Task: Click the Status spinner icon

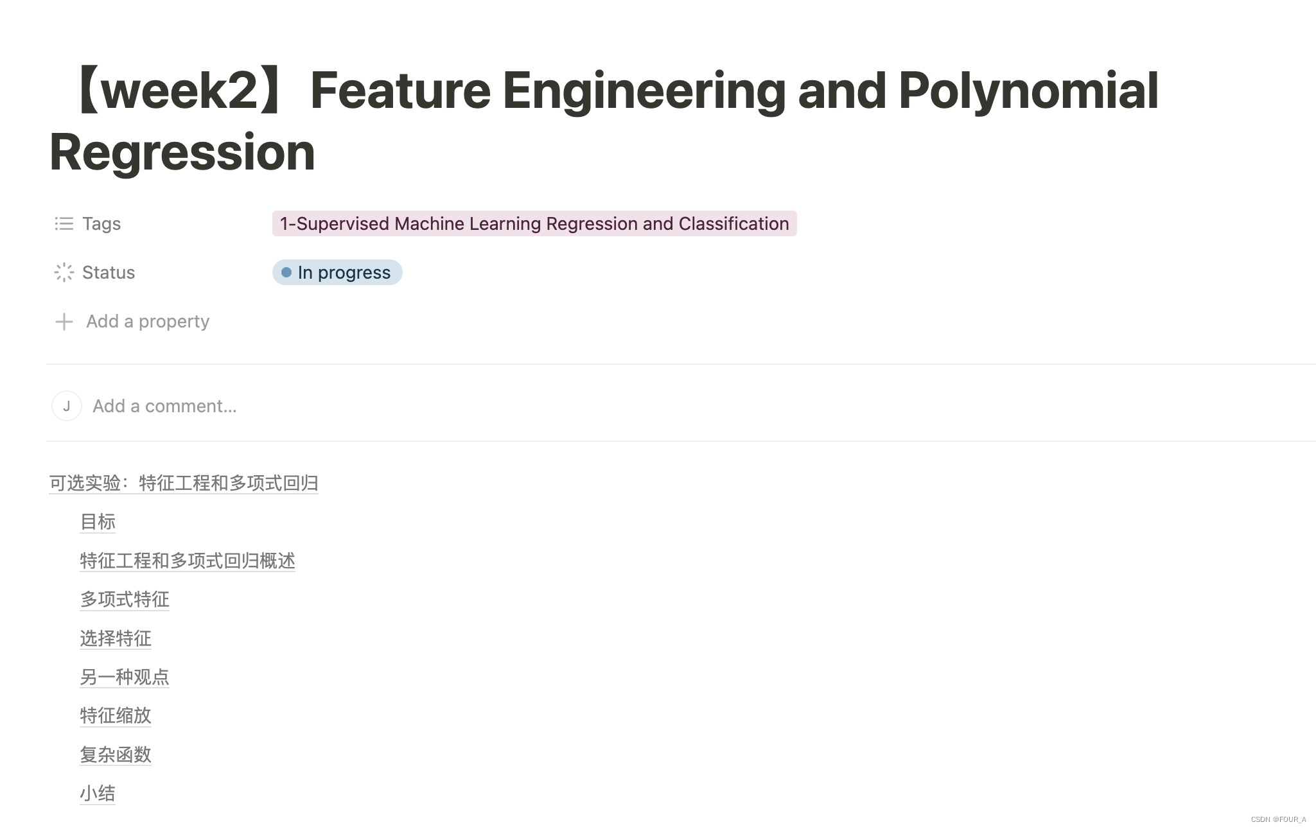Action: tap(64, 272)
